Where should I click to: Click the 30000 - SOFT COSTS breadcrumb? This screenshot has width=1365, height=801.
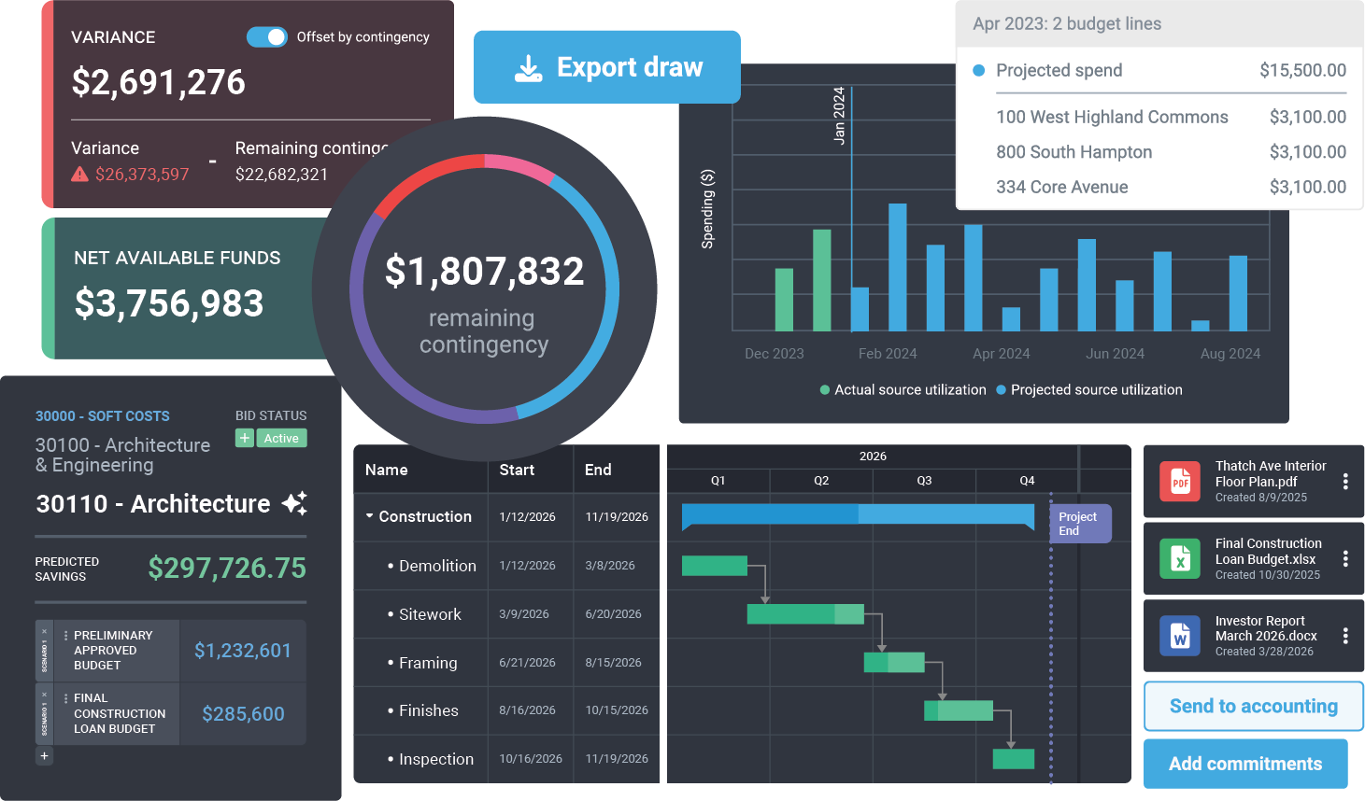(x=102, y=415)
